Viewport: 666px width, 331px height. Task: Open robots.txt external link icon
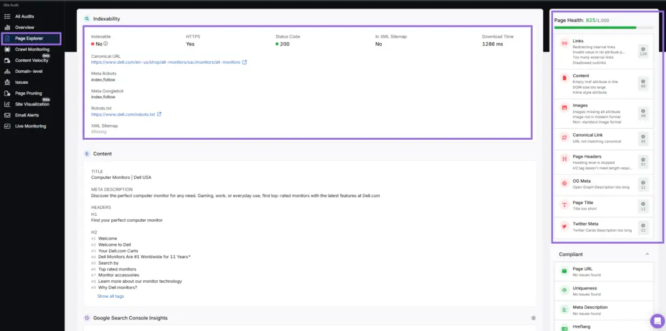click(x=159, y=114)
